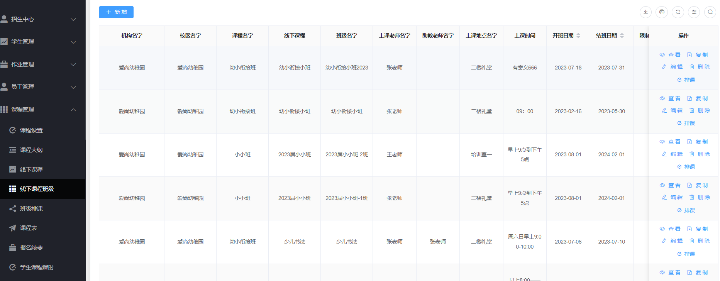
Task: Click the 2023-07-31 end date cell
Action: point(612,68)
